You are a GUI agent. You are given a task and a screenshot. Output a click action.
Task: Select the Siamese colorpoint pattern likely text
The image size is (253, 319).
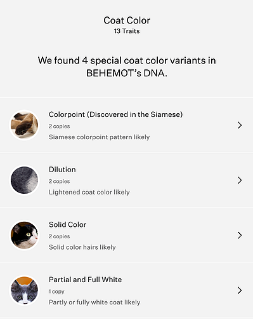(x=99, y=137)
